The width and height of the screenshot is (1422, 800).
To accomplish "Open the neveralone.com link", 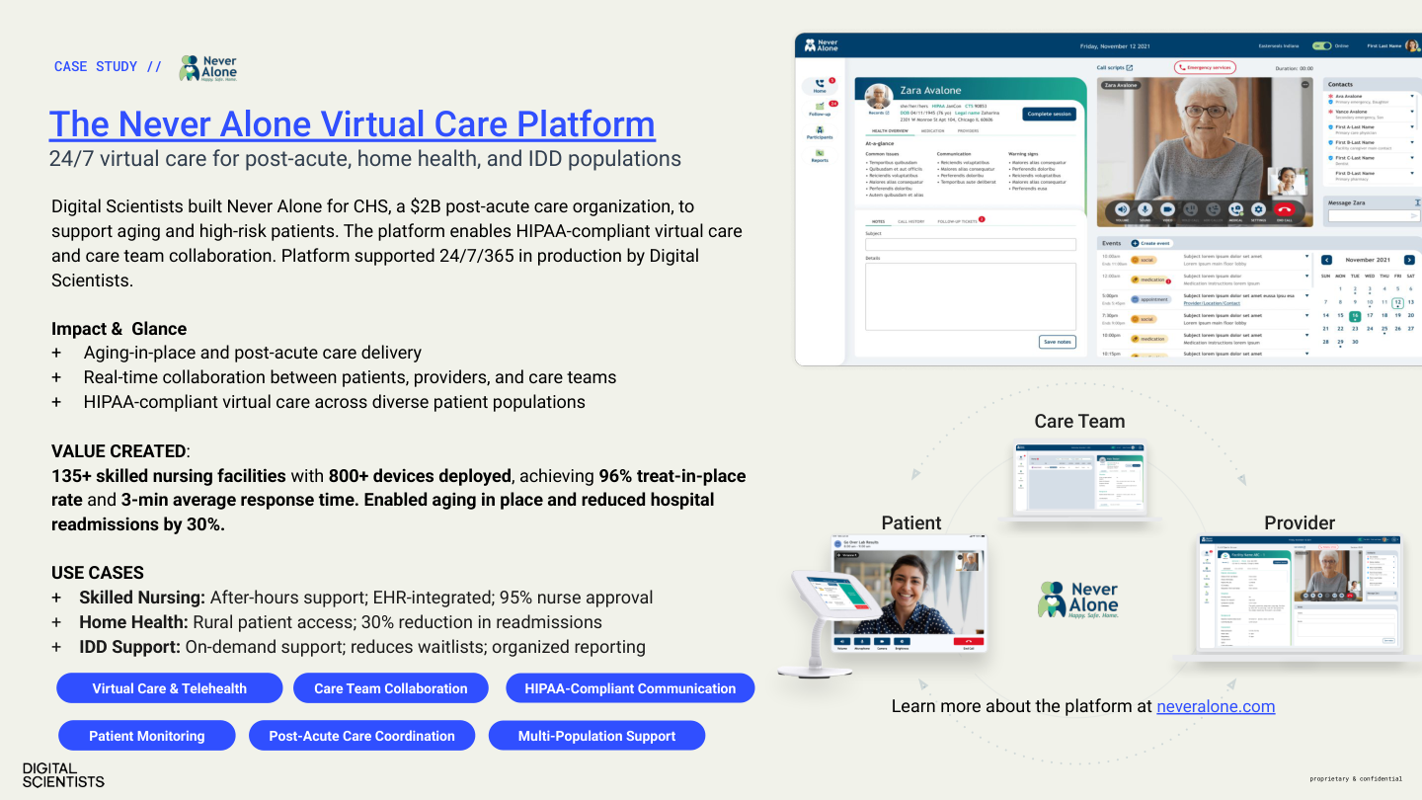I will coord(1215,706).
